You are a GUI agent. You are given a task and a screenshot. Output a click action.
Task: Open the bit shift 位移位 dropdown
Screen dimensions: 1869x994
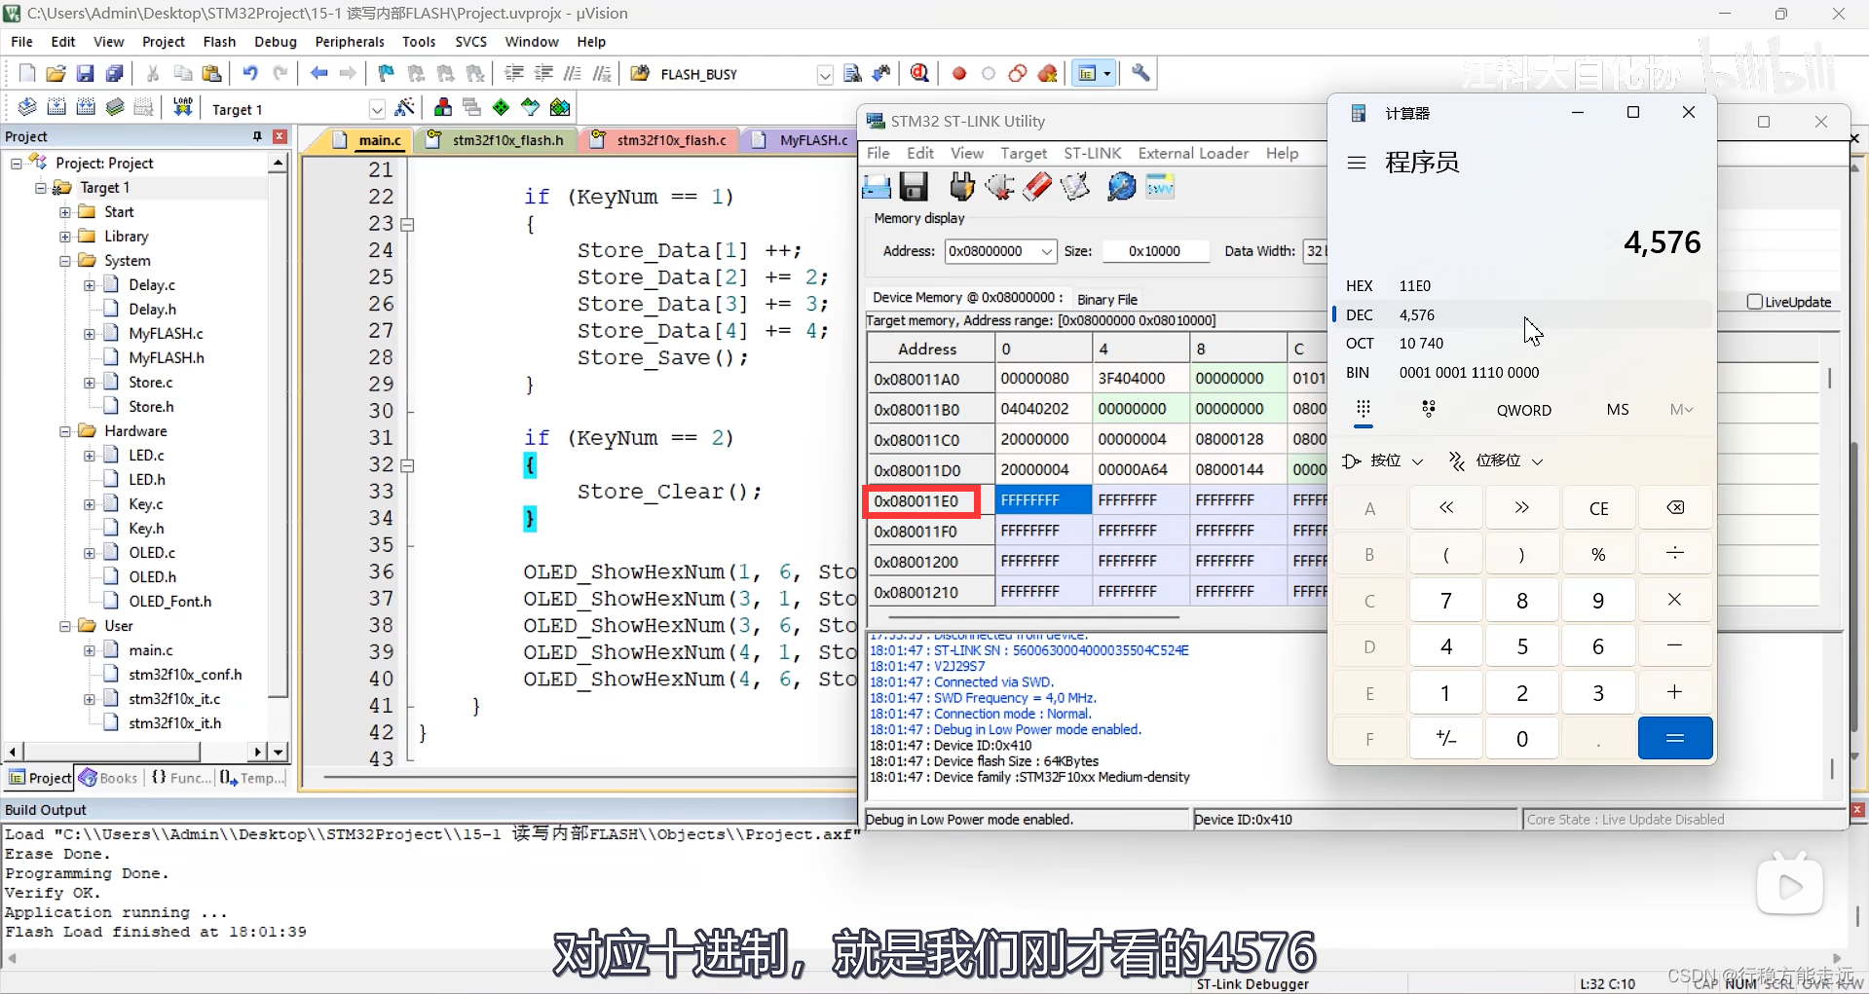pyautogui.click(x=1496, y=460)
